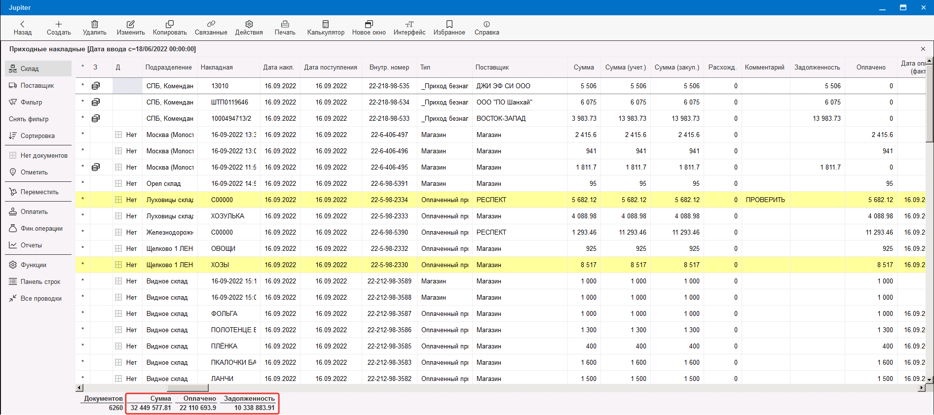Create new document with Создать
934x415 pixels.
[x=59, y=28]
